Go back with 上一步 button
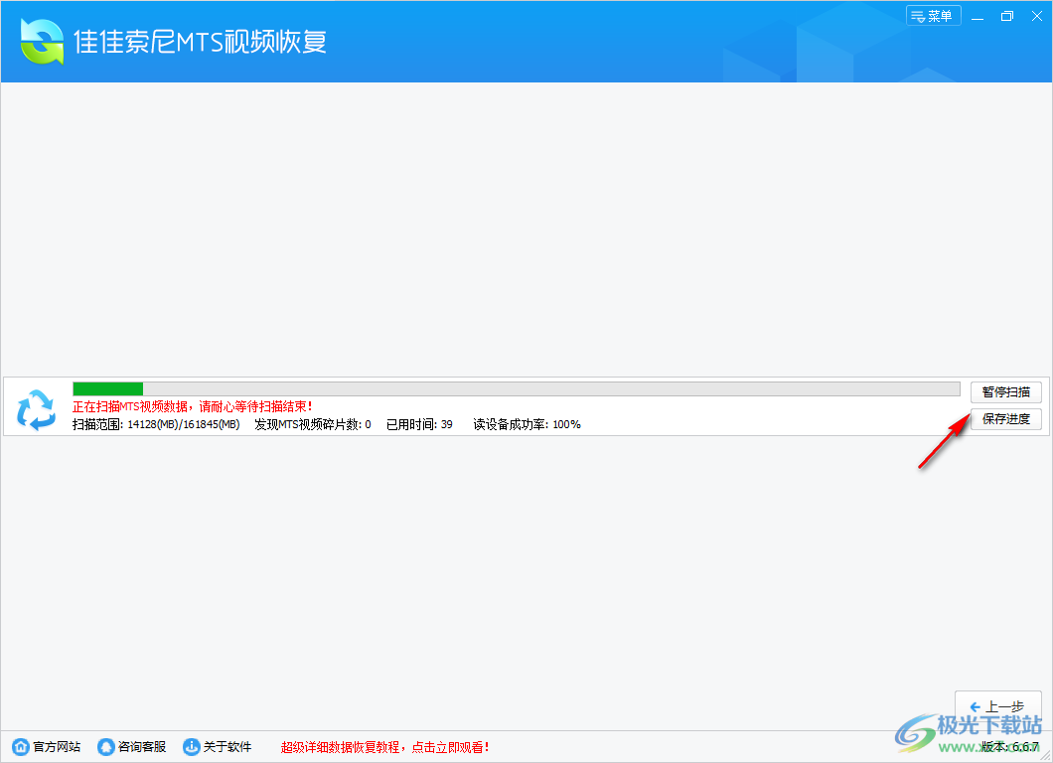The height and width of the screenshot is (763, 1053). pos(998,706)
